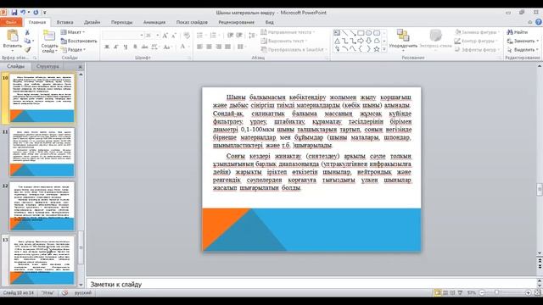Click the Redo/Repeat icon in quick access toolbar

[36, 13]
